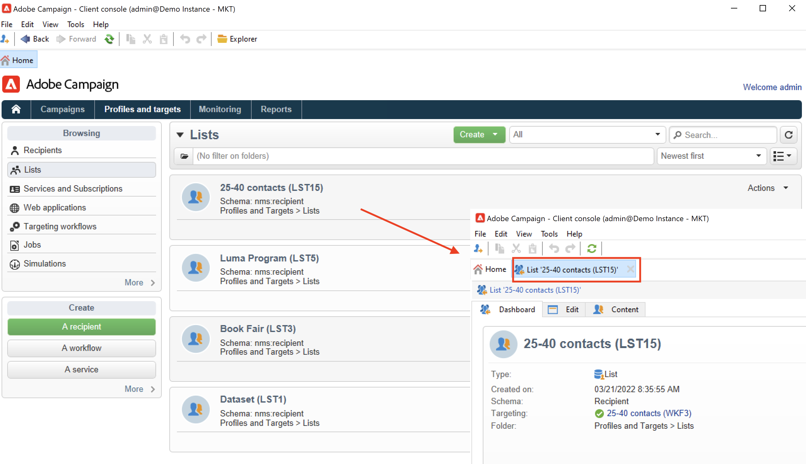Click the home icon in navigation bar
Viewport: 806px width, 464px height.
(x=16, y=109)
